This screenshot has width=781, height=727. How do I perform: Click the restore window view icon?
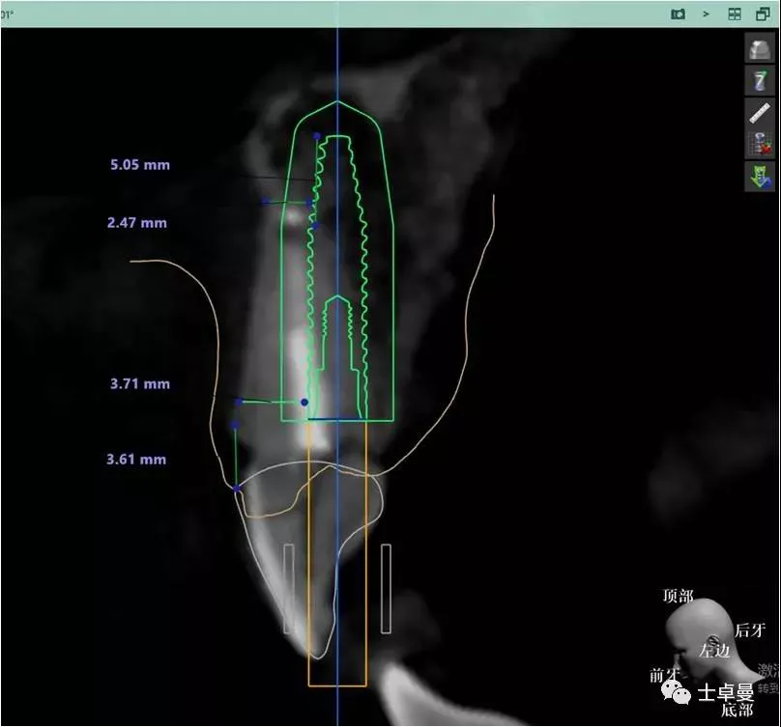(763, 14)
